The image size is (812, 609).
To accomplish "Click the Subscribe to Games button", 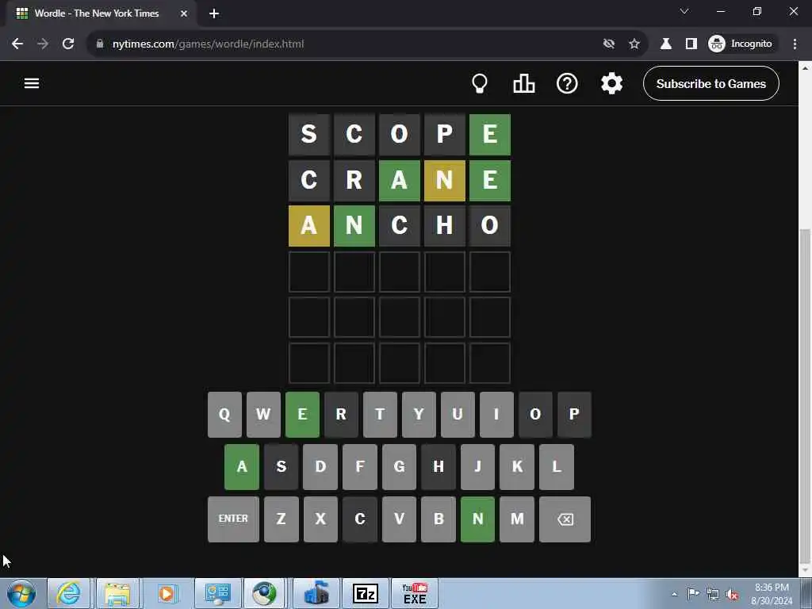I will point(711,83).
